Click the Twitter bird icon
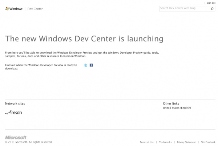 pos(86,65)
